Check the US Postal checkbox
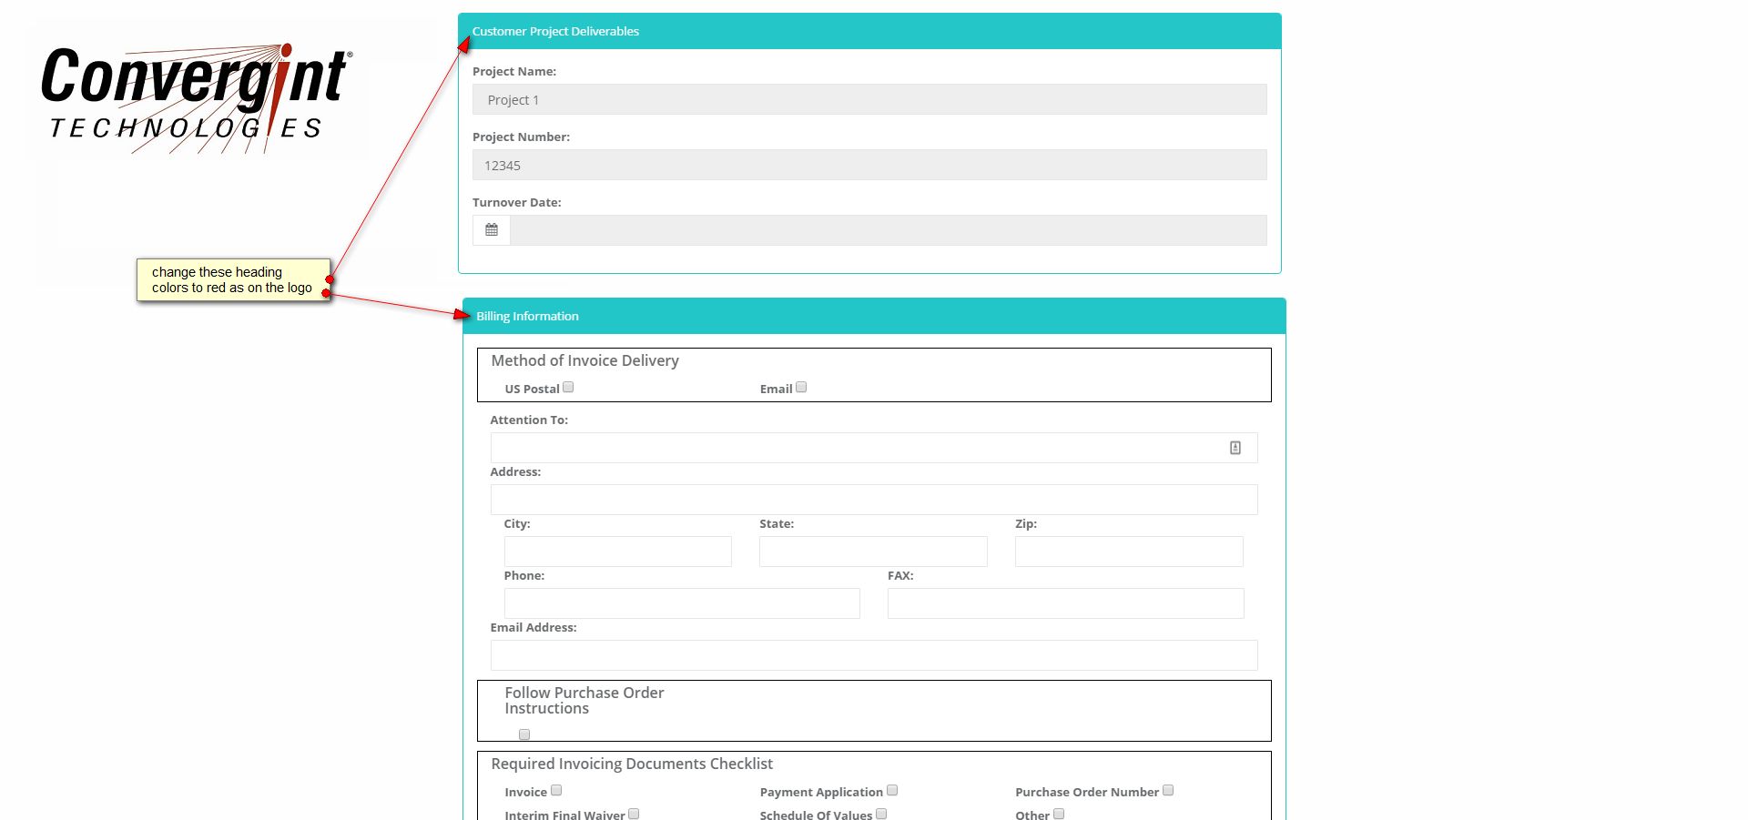1748x820 pixels. (x=568, y=387)
